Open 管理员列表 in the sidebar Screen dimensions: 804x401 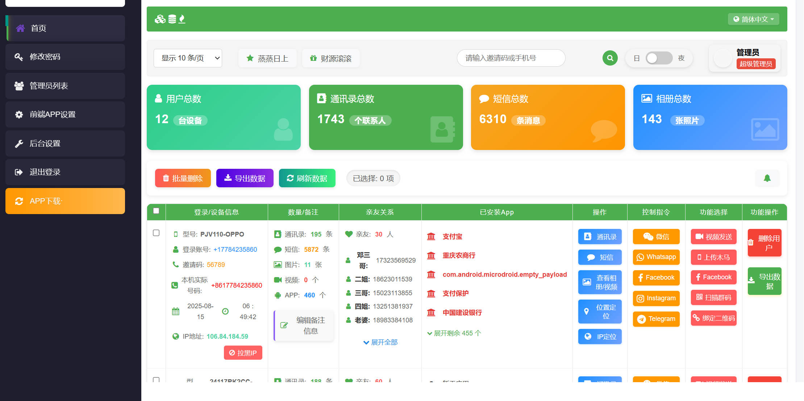49,86
